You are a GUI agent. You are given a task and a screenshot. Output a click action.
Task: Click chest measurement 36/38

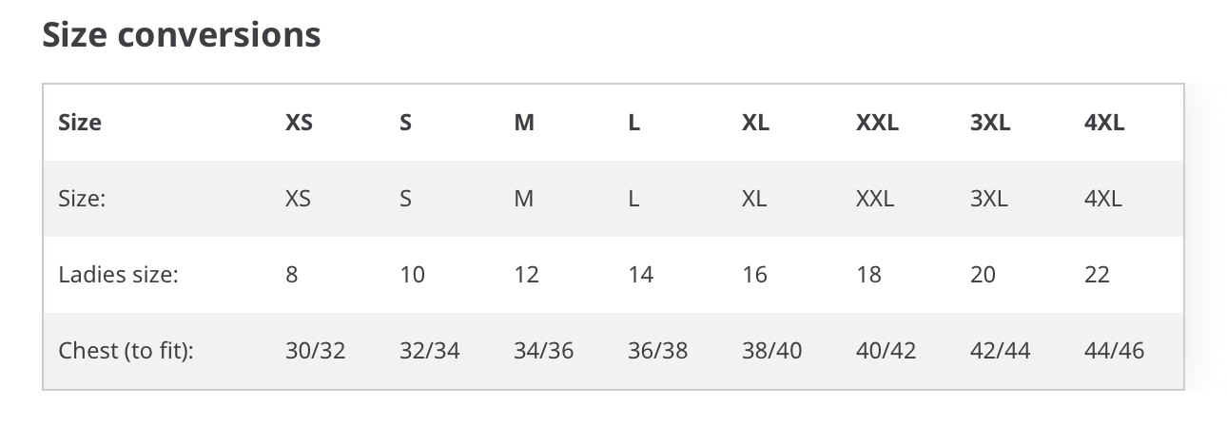(657, 351)
